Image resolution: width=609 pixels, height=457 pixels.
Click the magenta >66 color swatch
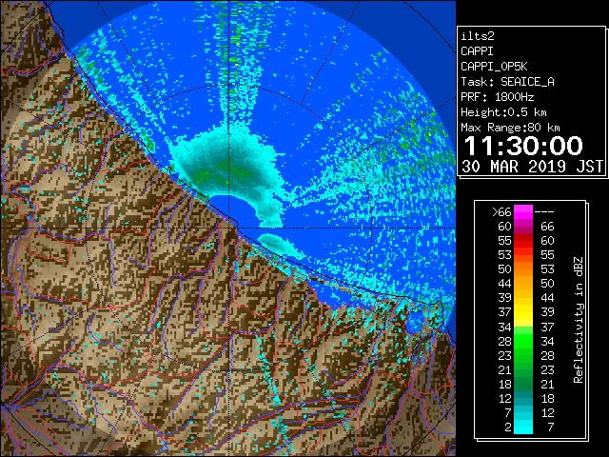(523, 211)
